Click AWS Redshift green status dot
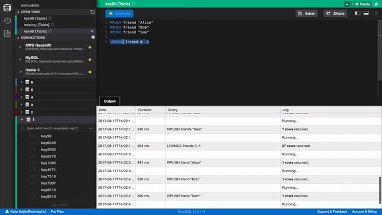The height and width of the screenshot is (215, 382). click(90, 47)
